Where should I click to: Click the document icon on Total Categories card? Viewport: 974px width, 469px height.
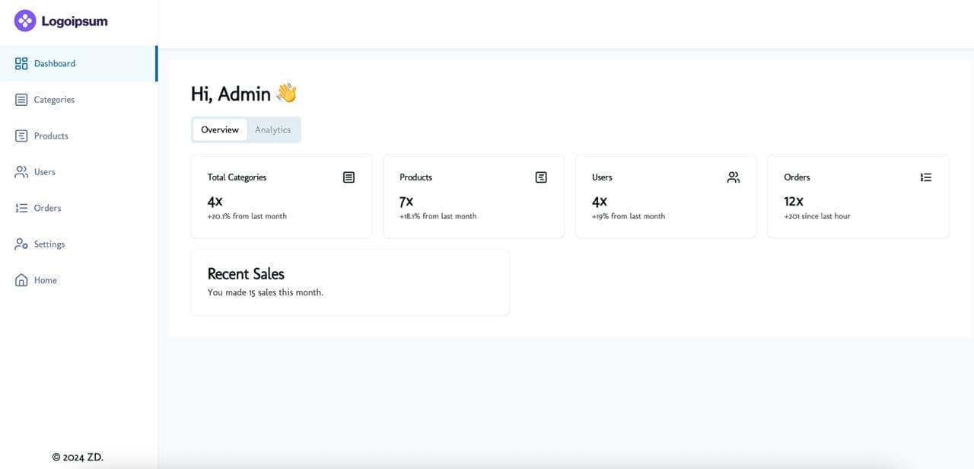349,177
